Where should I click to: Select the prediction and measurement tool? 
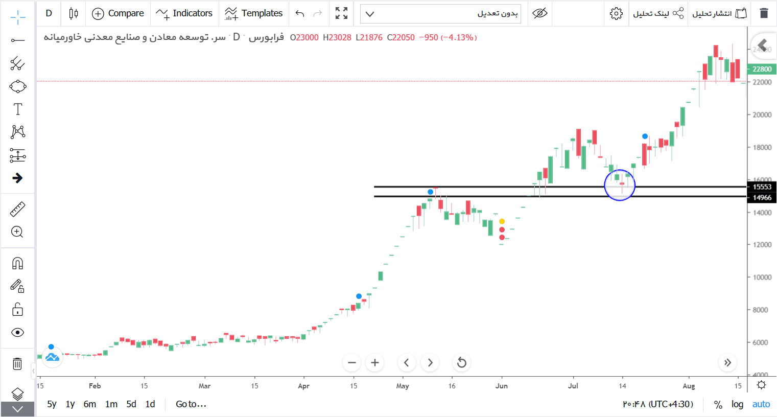point(17,155)
